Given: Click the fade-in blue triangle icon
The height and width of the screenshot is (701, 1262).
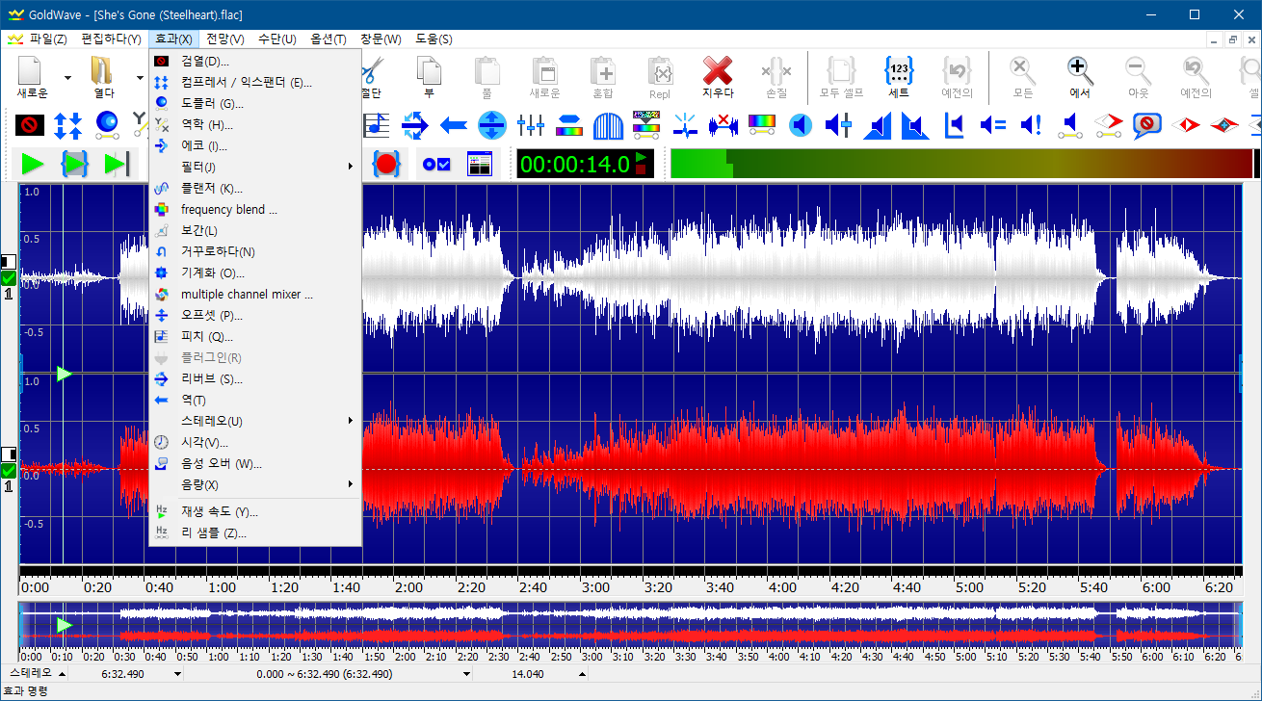Looking at the screenshot, I should [x=877, y=124].
